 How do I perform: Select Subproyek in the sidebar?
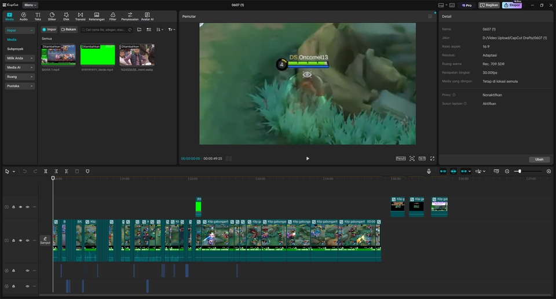pos(15,49)
